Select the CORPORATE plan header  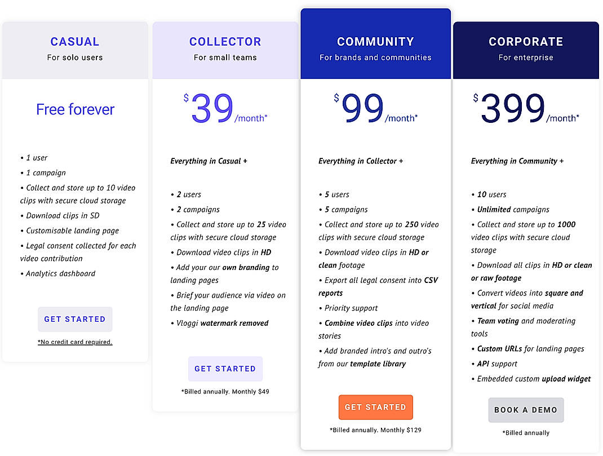coord(525,41)
